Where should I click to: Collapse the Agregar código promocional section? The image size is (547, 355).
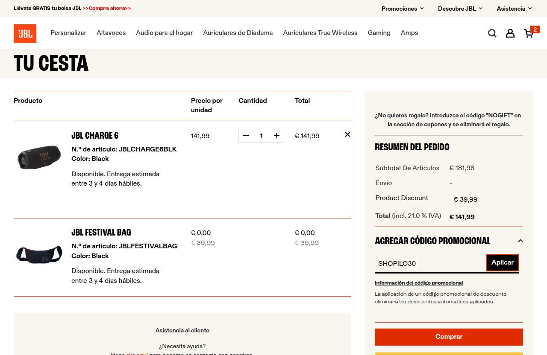pos(520,241)
